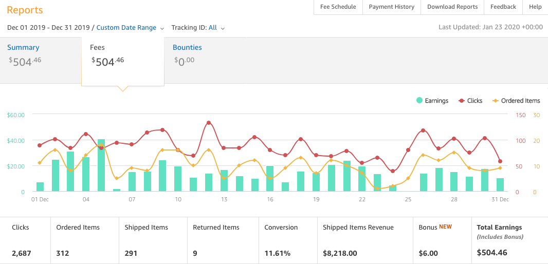
Task: Switch to the Summary tab
Action: point(23,47)
